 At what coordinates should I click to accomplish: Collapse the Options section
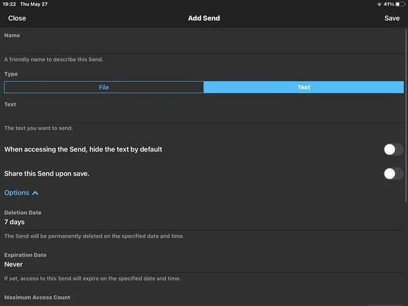[21, 193]
